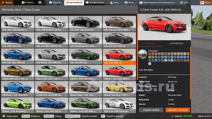Select red Cabrio 4.0L c63s AMG convertible

[x=119, y=73]
